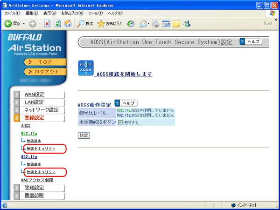This screenshot has height=210, width=280.
Task: Open the ファイル(F) menu
Action: (12, 14)
